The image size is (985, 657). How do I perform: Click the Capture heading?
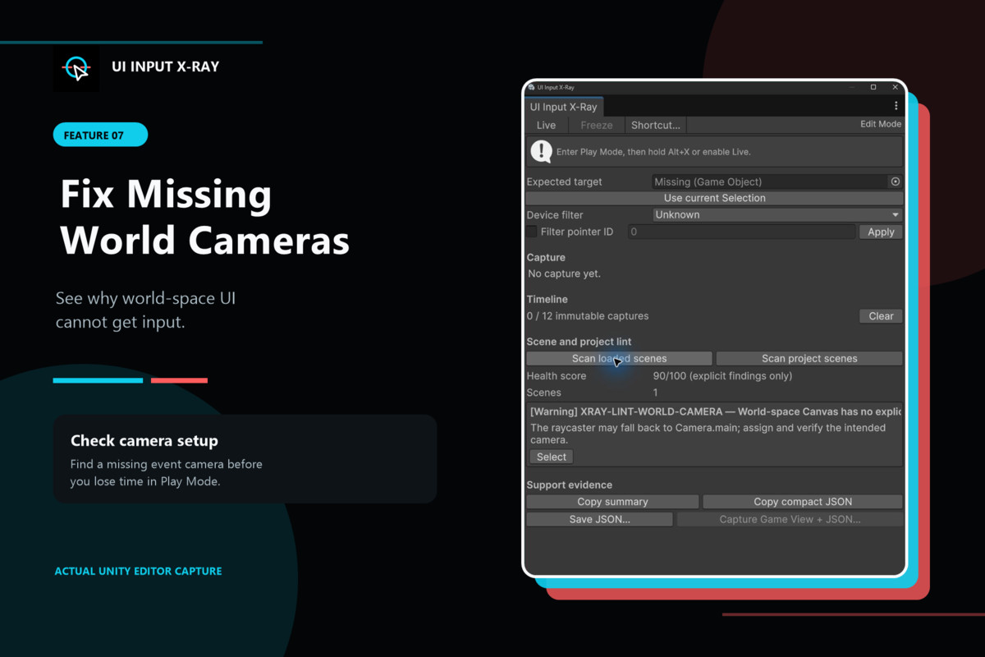[x=546, y=257]
